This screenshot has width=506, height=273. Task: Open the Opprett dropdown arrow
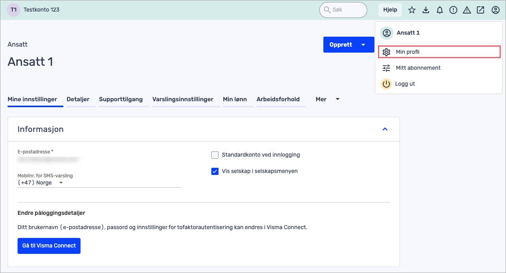point(363,45)
